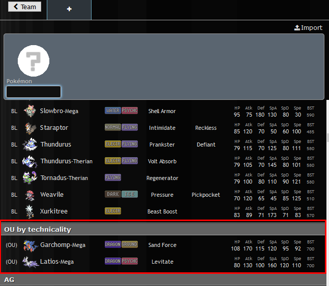Choose Tornadus-Therian name text
This screenshot has height=286, width=329.
coord(64,178)
